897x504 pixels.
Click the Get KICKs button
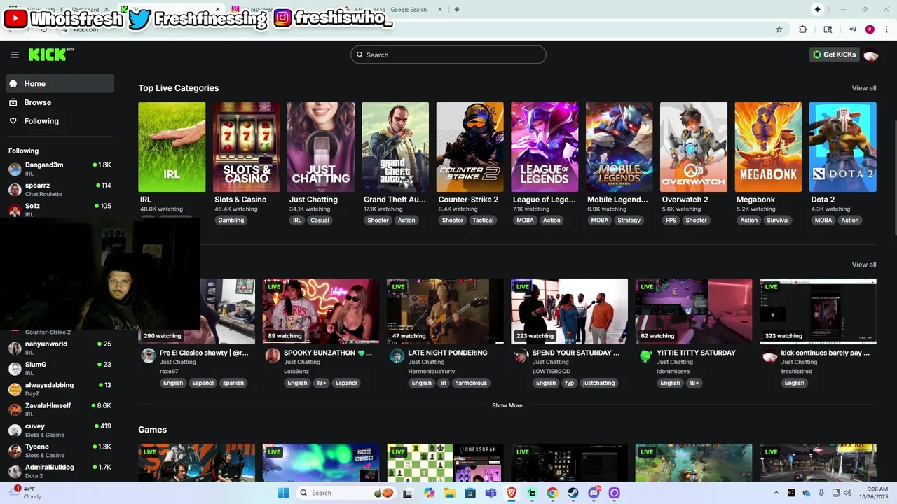point(835,55)
